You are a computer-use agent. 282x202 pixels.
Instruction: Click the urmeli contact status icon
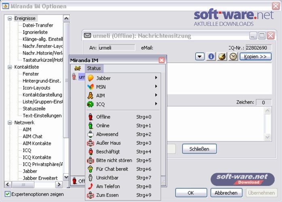(x=74, y=77)
